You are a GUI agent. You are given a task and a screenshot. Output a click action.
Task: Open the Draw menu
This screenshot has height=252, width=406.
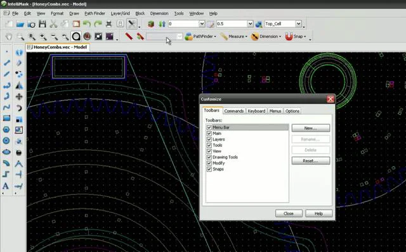[74, 13]
